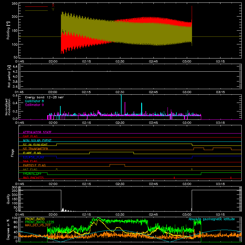The image size is (245, 245).
Task: Click the "Energy band: 12-25 keV" annotation
Action: 44,97
